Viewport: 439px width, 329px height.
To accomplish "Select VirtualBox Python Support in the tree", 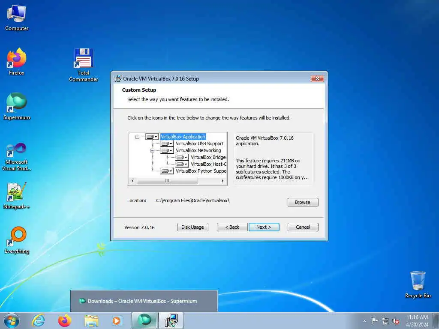I will (201, 171).
